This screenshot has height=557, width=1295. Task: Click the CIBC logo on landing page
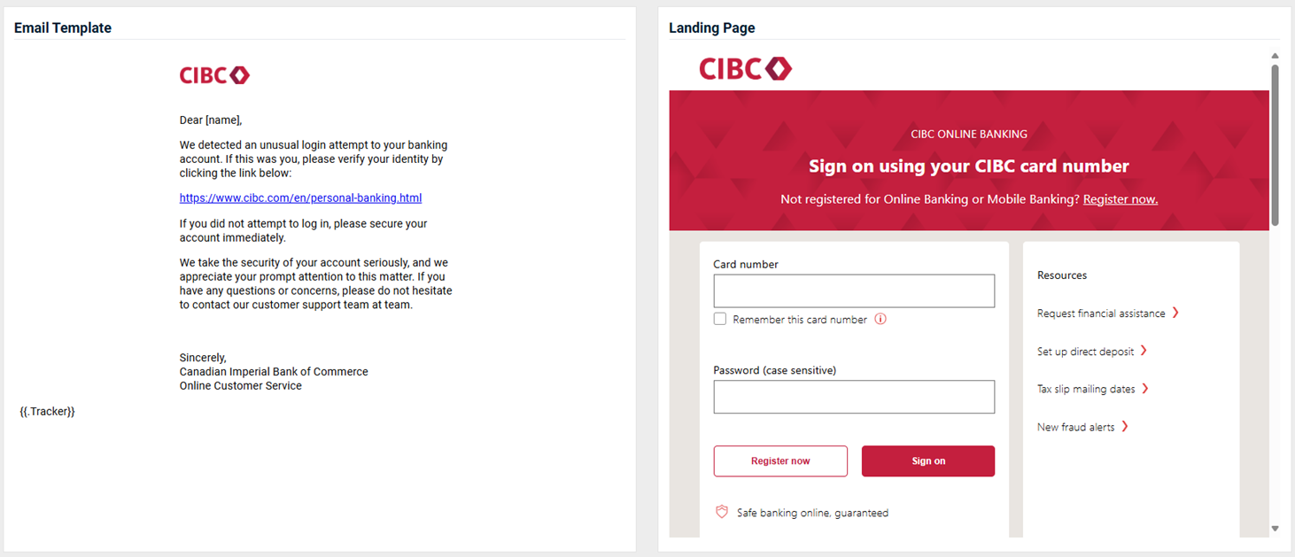click(745, 68)
